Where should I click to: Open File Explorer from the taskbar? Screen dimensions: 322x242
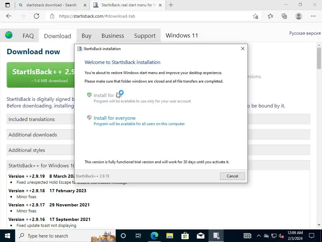coord(169,236)
